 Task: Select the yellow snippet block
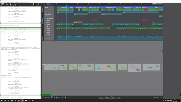pyautogui.click(x=79, y=10)
